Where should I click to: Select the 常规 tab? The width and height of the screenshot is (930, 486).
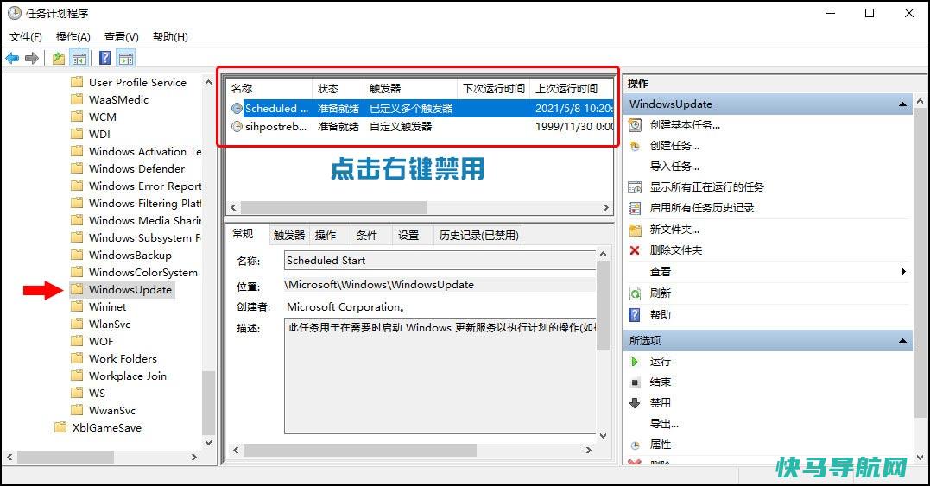tap(244, 234)
